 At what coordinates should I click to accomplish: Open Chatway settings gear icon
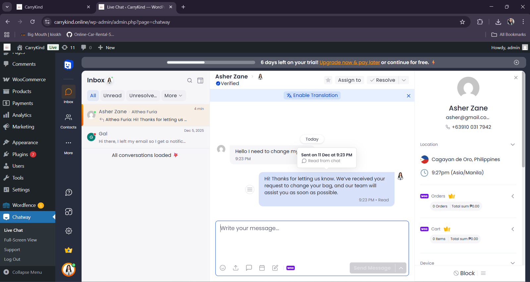69,231
